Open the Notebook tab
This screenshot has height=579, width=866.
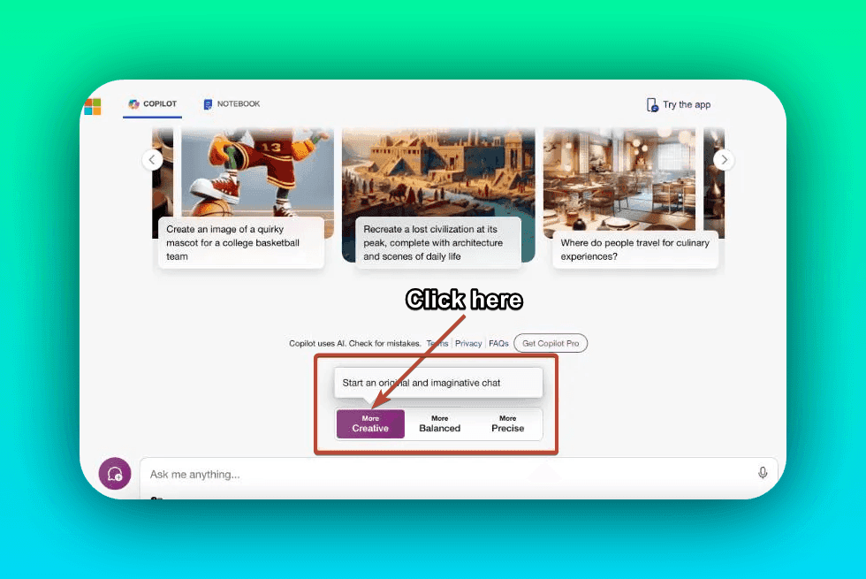click(232, 104)
